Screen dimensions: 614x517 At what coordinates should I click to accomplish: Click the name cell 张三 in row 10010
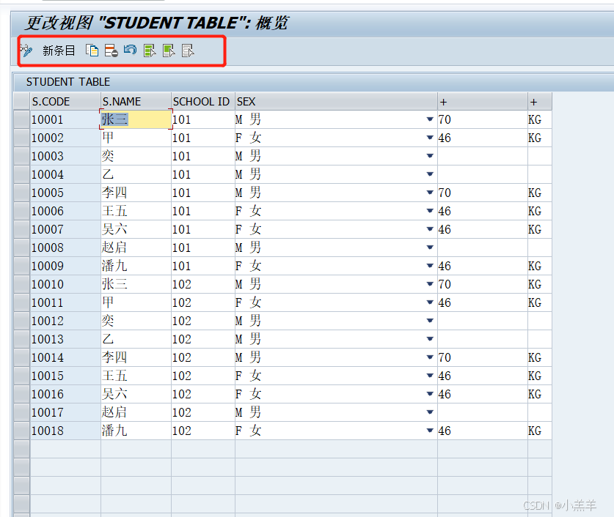point(136,284)
